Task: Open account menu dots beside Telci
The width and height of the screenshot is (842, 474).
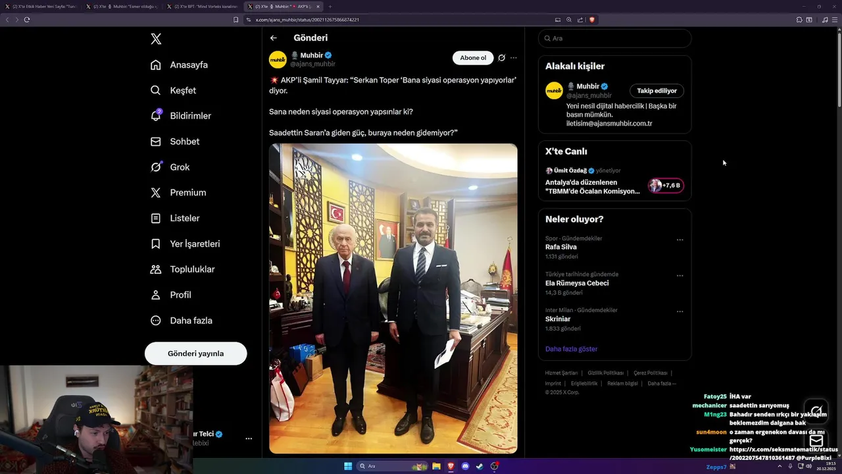Action: 249,438
